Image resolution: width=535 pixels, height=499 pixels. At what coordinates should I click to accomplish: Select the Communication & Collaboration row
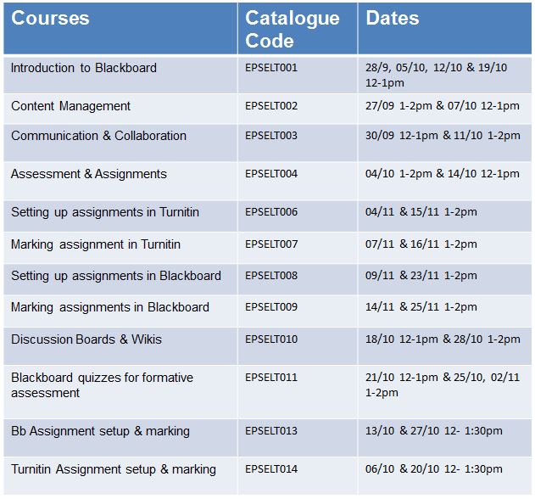[268, 143]
